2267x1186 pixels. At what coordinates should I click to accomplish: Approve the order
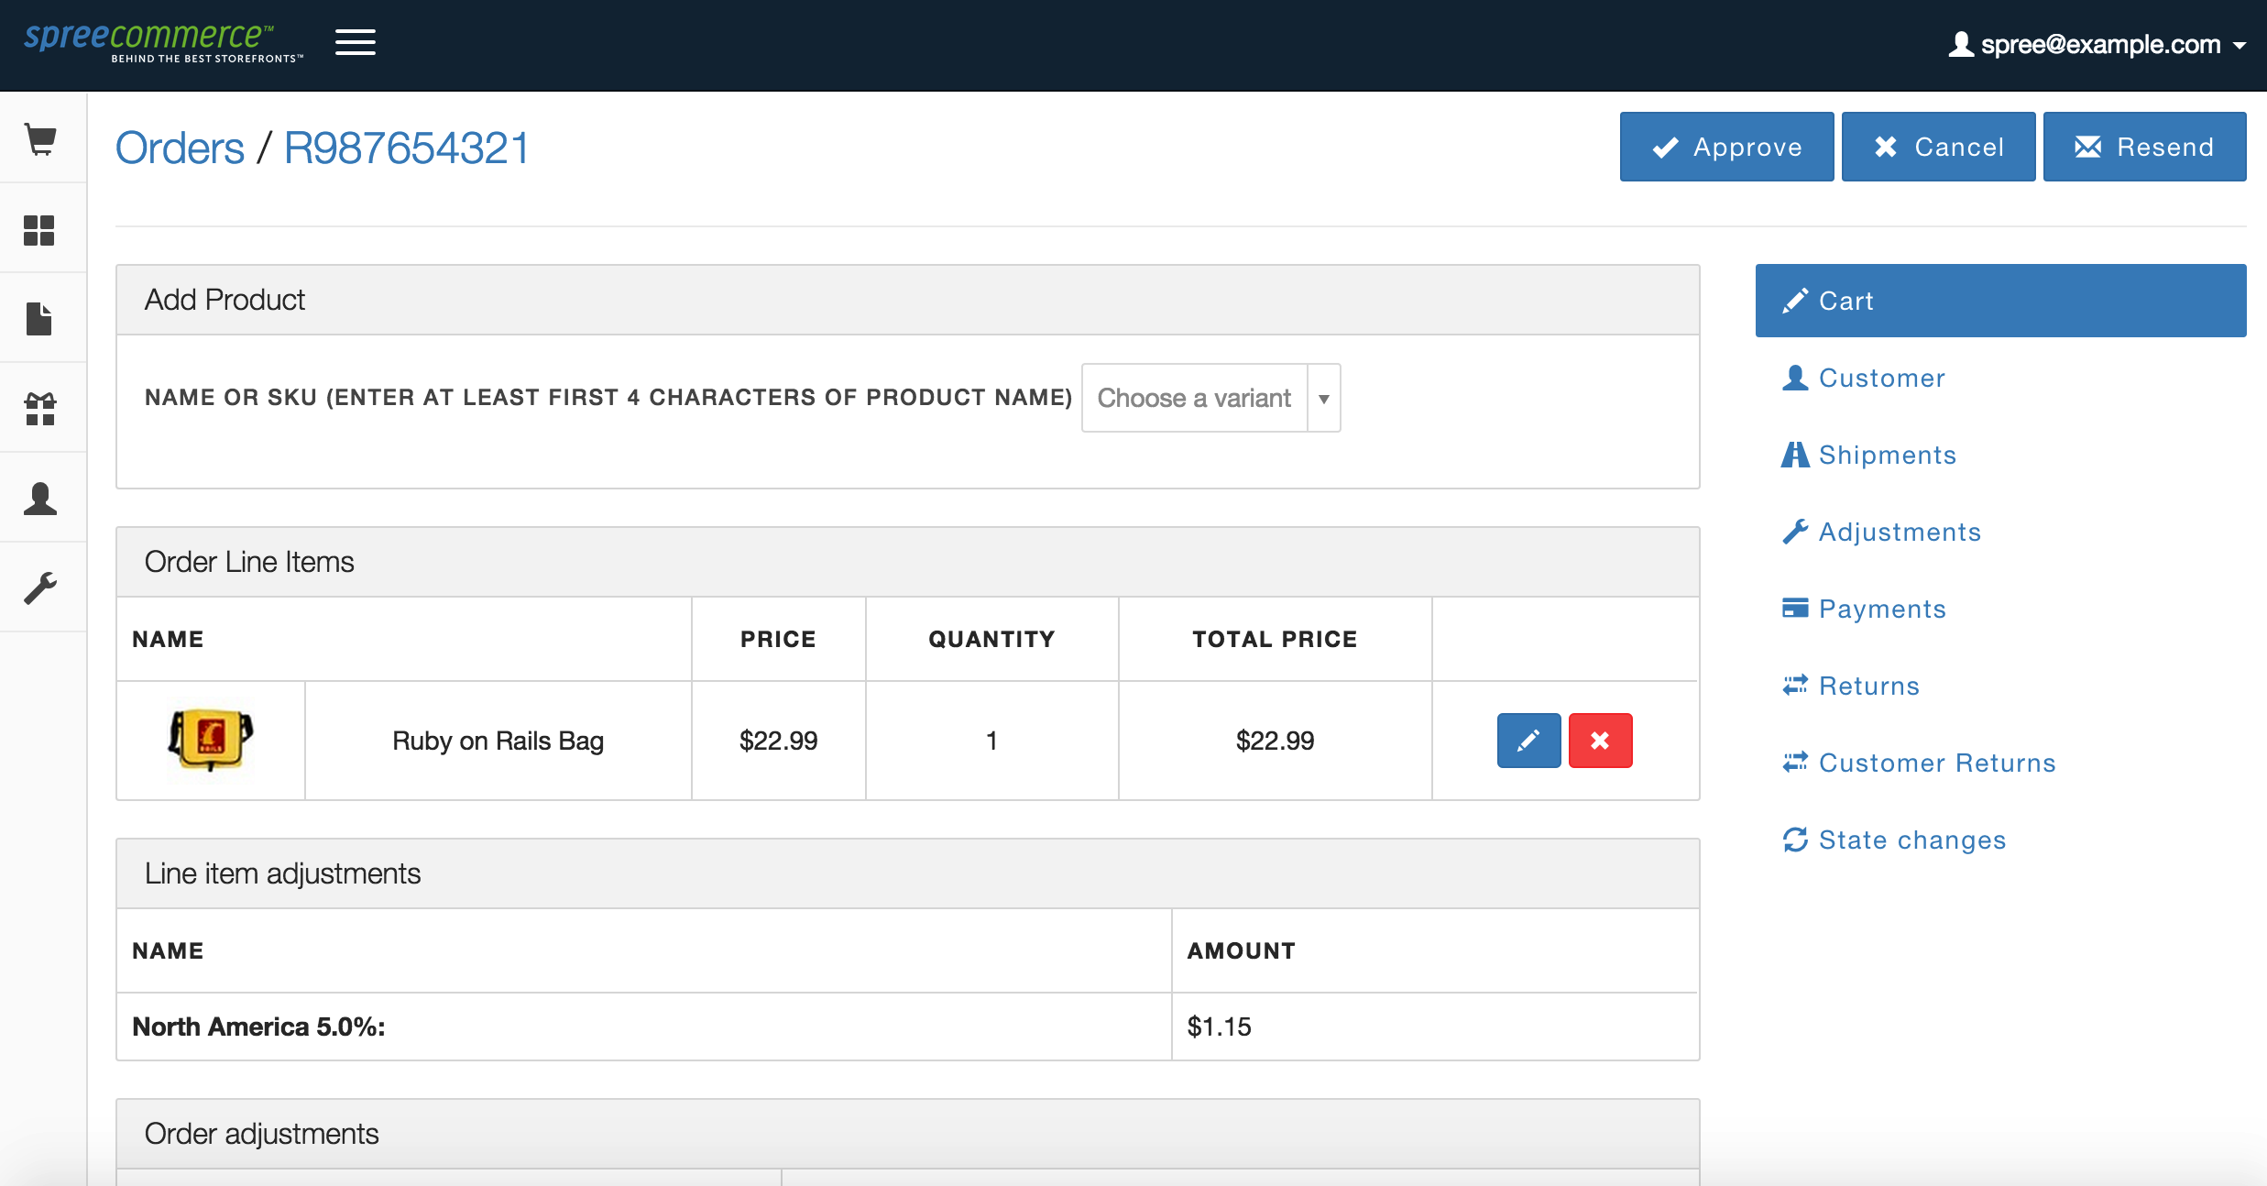coord(1726,147)
